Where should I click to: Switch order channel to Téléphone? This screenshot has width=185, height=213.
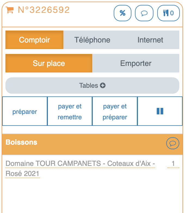pyautogui.click(x=92, y=40)
